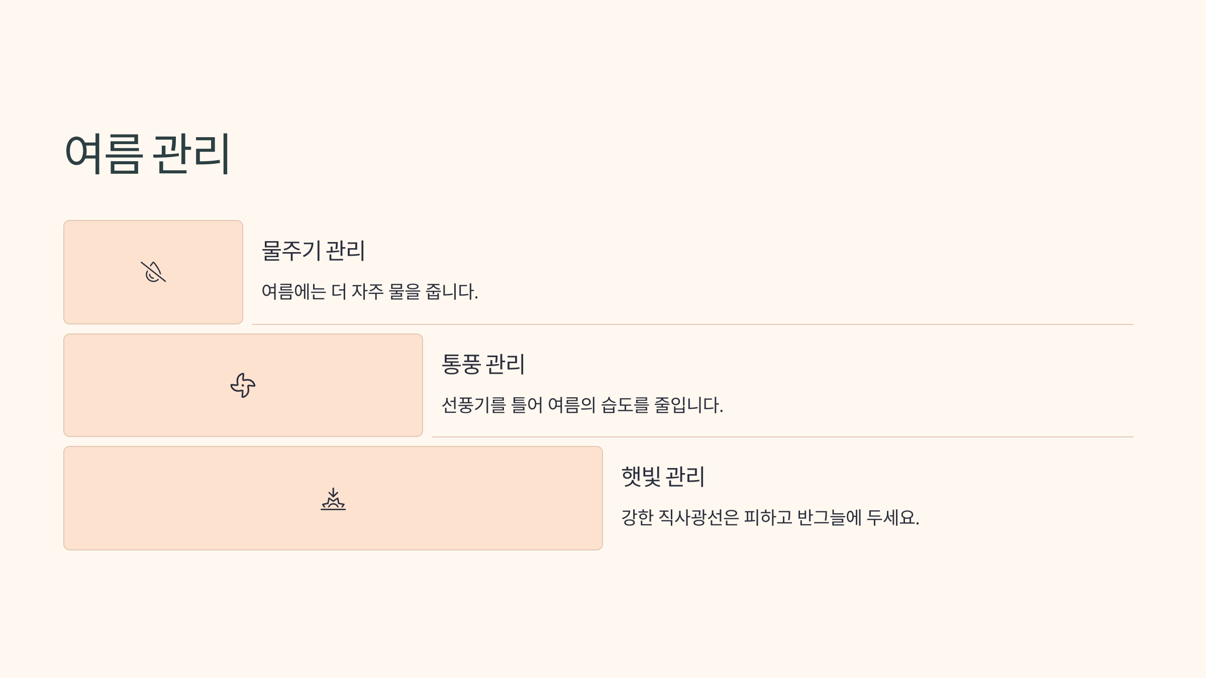Click the sentence starting with 선풍기를 틀어
This screenshot has width=1206, height=678.
coord(582,405)
